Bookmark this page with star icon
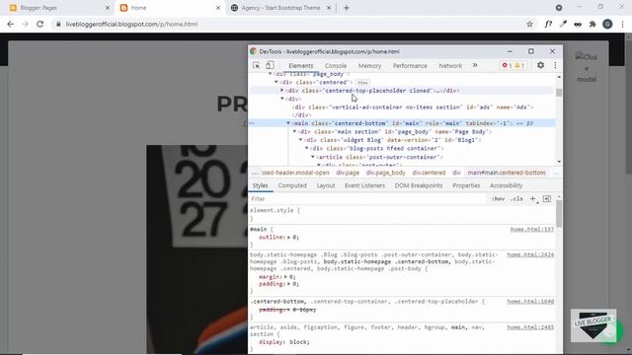The width and height of the screenshot is (632, 355). click(x=529, y=24)
